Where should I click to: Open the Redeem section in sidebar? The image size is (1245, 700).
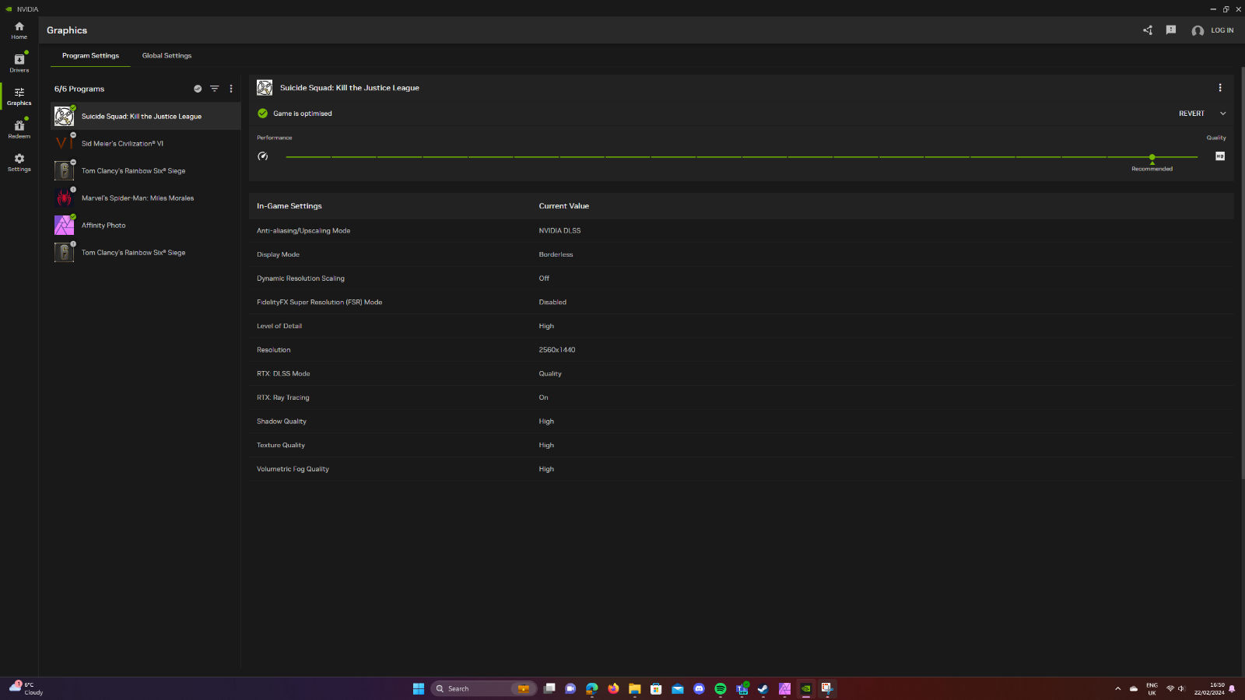[x=19, y=129]
